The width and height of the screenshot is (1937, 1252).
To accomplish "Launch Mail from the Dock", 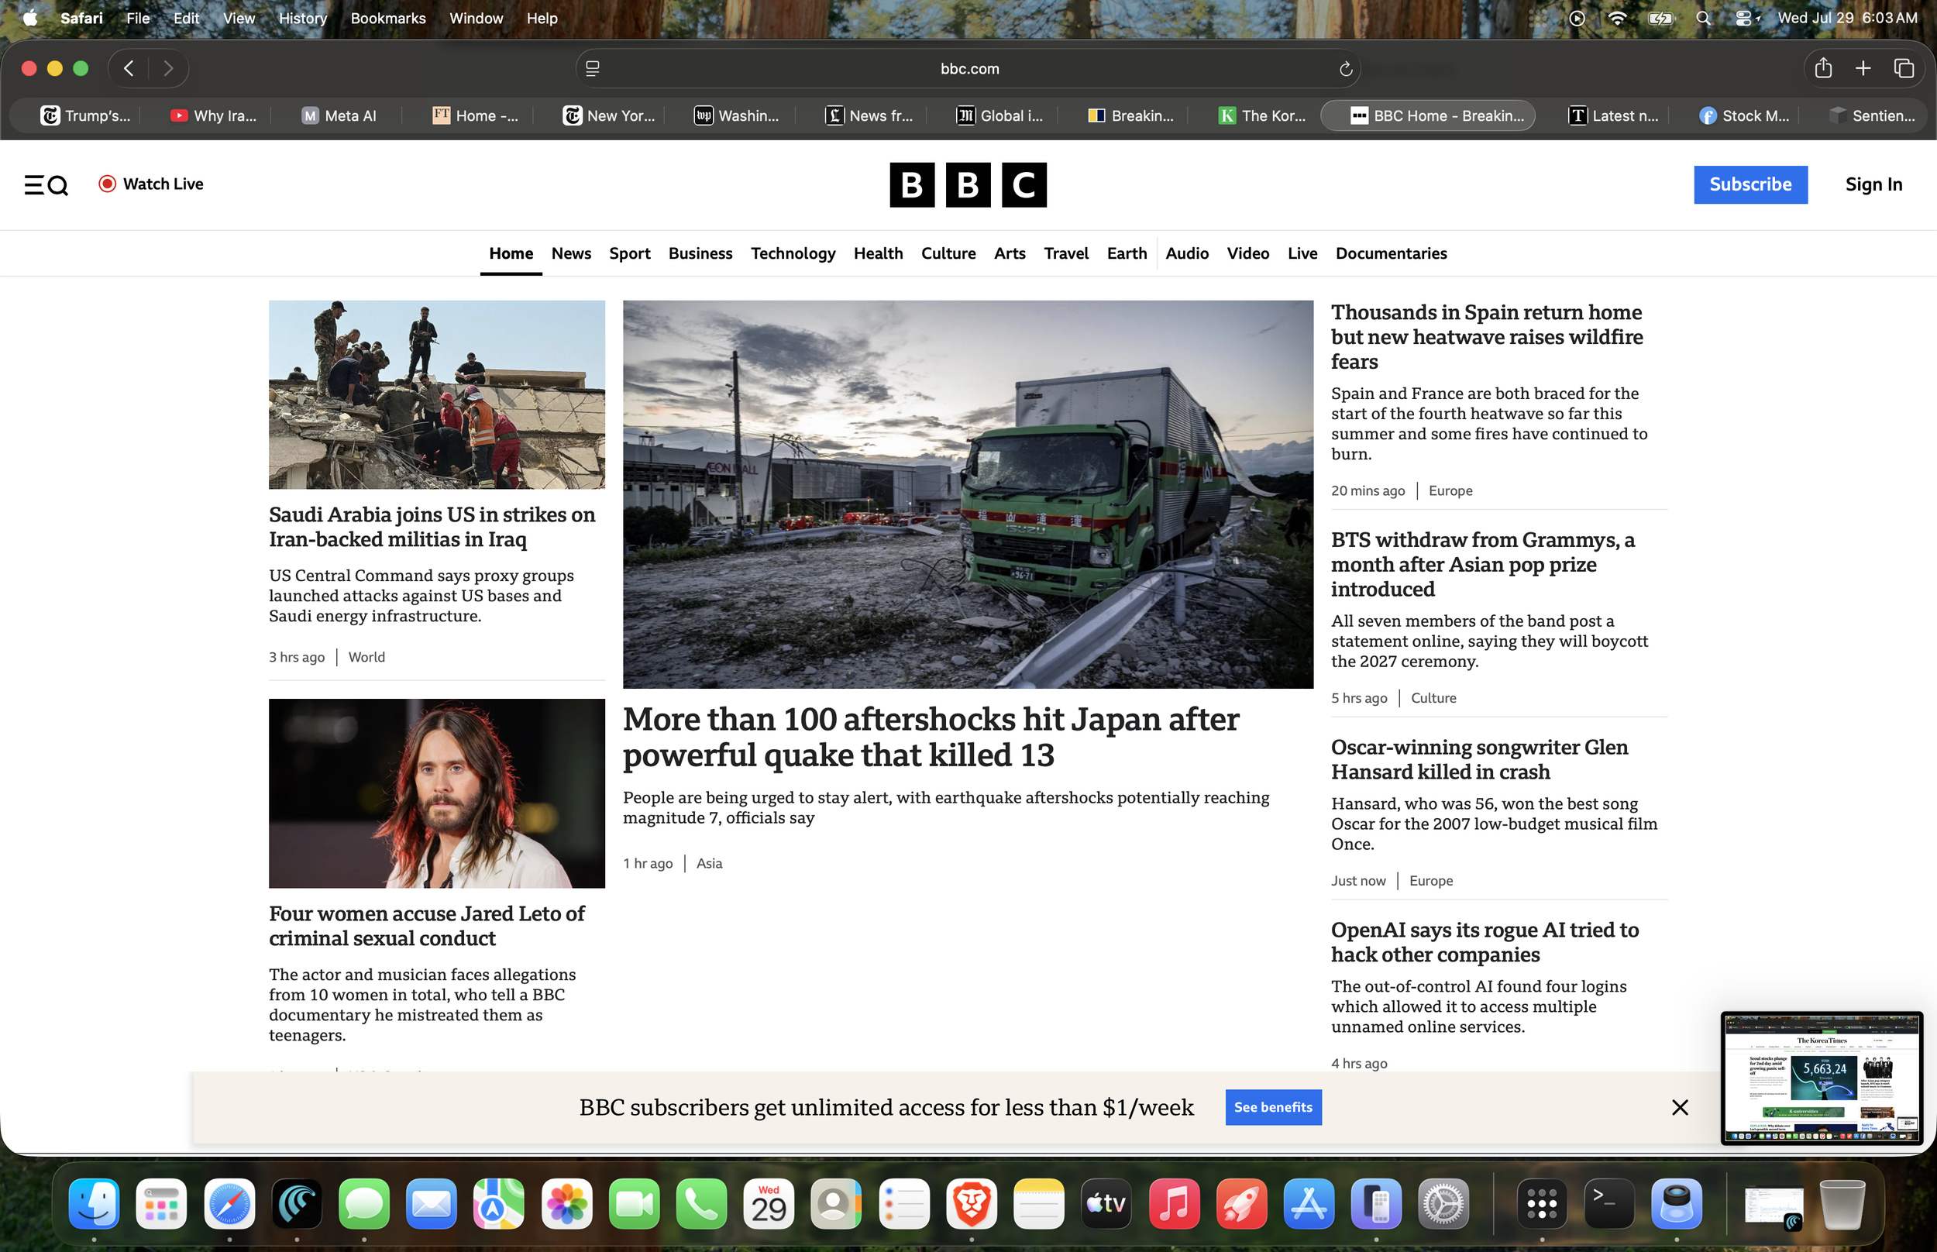I will (x=432, y=1204).
